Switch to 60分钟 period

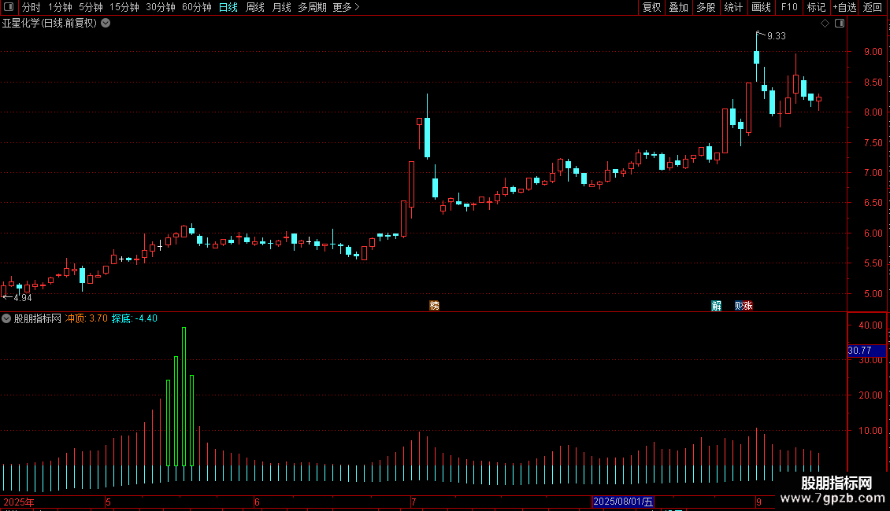pyautogui.click(x=197, y=7)
